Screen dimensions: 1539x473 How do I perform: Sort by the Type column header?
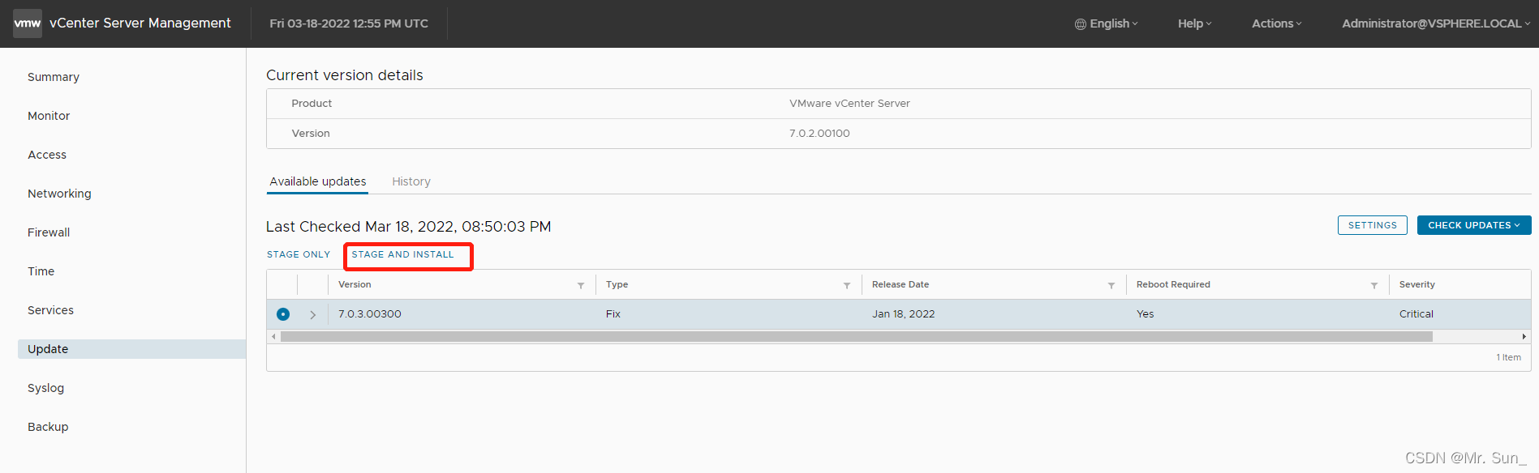[x=617, y=285]
